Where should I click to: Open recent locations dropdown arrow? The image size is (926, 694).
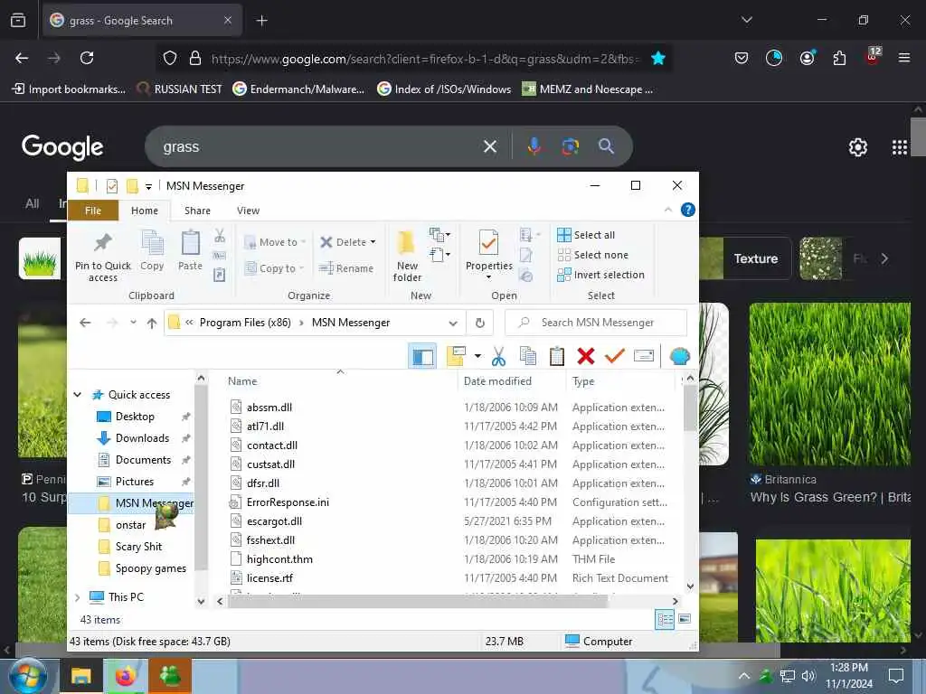click(134, 323)
